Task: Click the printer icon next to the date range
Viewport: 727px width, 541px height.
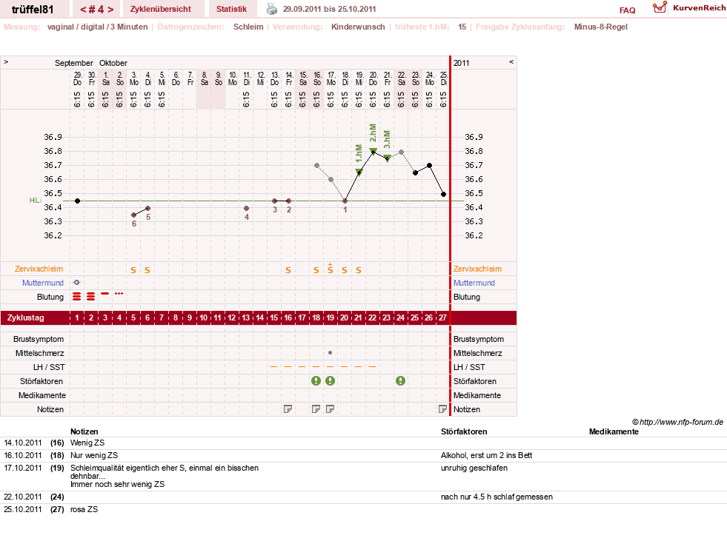Action: pyautogui.click(x=272, y=9)
